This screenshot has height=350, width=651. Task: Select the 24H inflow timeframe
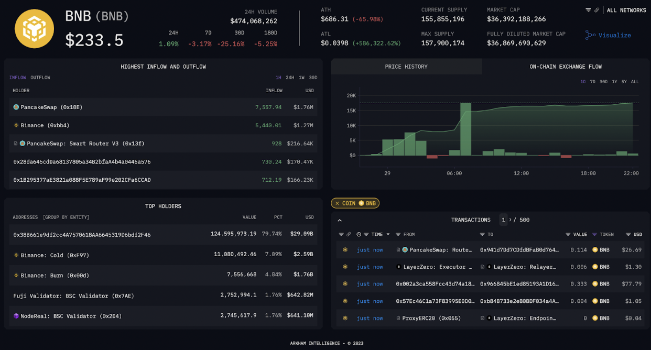pyautogui.click(x=289, y=78)
